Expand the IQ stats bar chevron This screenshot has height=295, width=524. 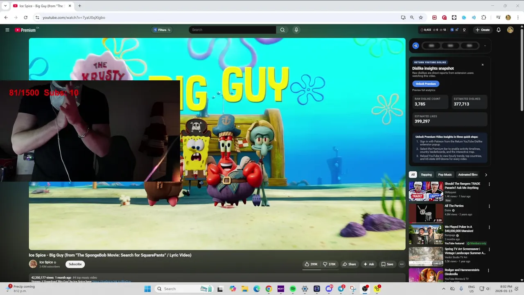point(485,45)
